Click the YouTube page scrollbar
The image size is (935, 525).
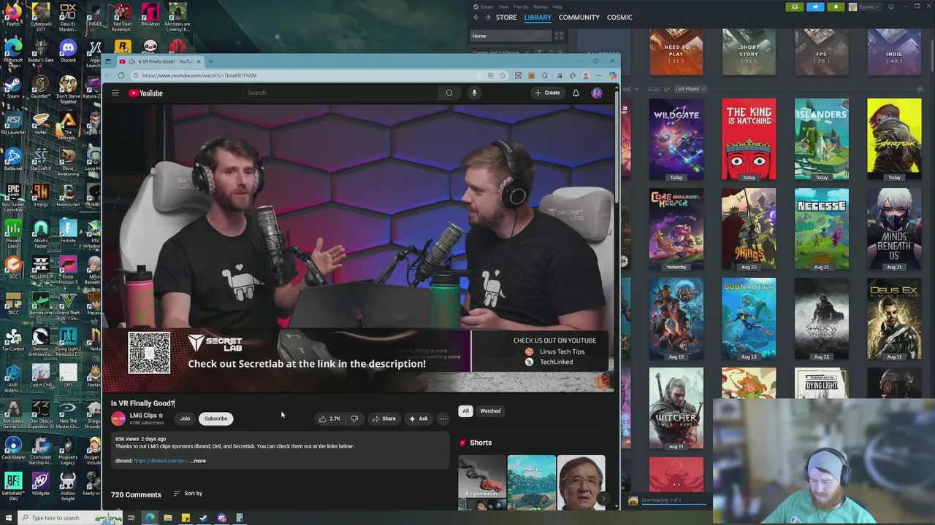pos(617,146)
